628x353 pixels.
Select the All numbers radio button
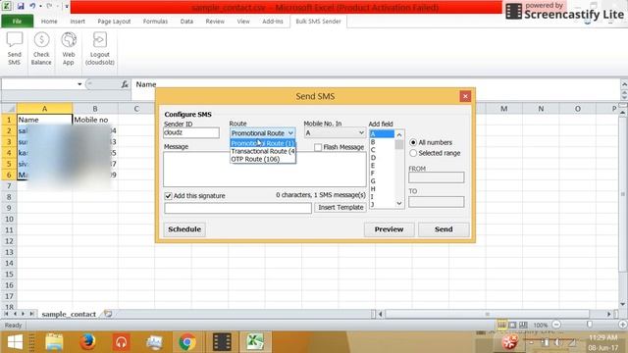(x=413, y=142)
